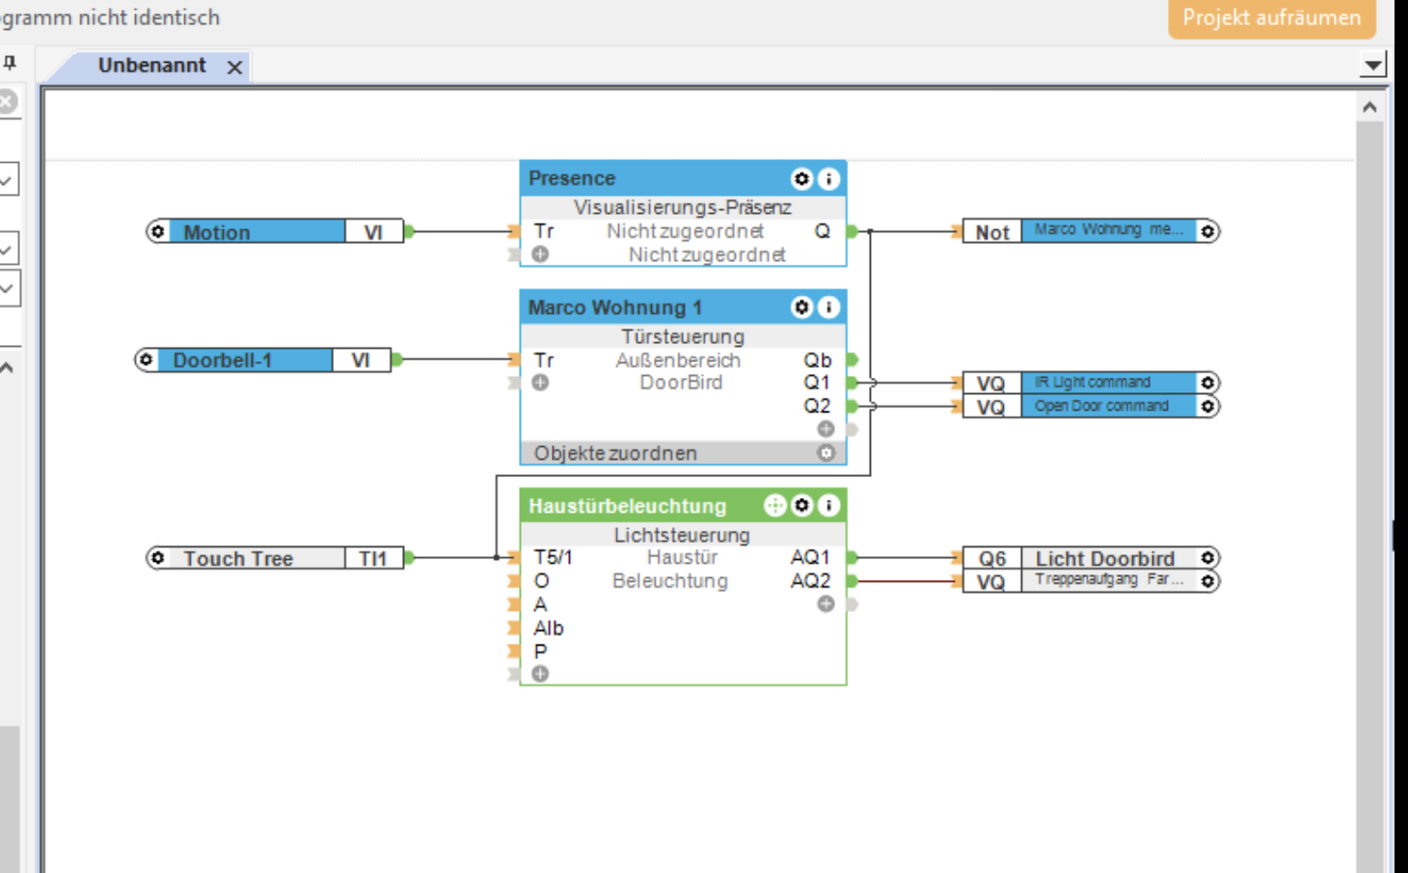Click gear icon on Touch Tree input
The width and height of the screenshot is (1408, 873).
click(x=157, y=557)
